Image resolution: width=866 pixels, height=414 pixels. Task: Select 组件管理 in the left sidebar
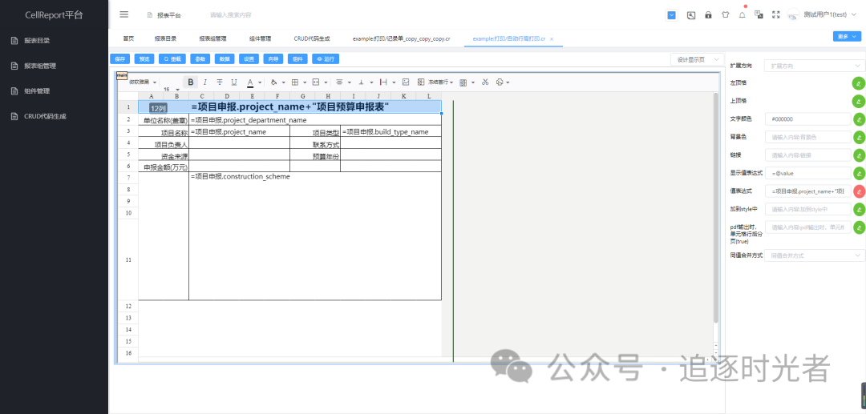37,91
